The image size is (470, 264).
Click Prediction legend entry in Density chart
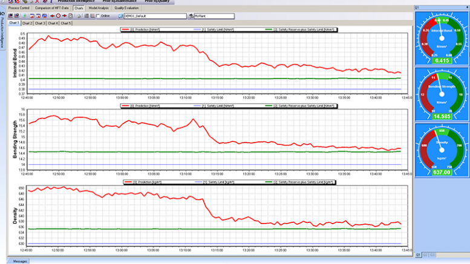[x=143, y=182]
